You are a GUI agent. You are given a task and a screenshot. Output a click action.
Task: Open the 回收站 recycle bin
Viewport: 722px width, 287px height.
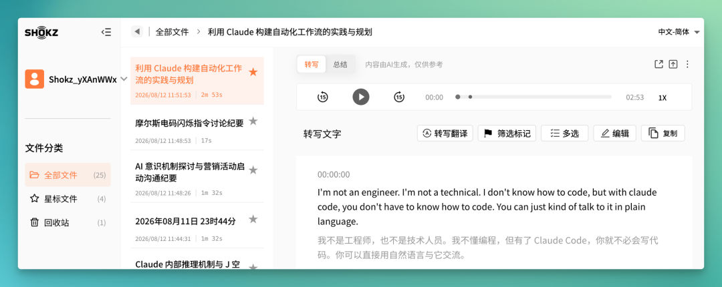coord(68,223)
